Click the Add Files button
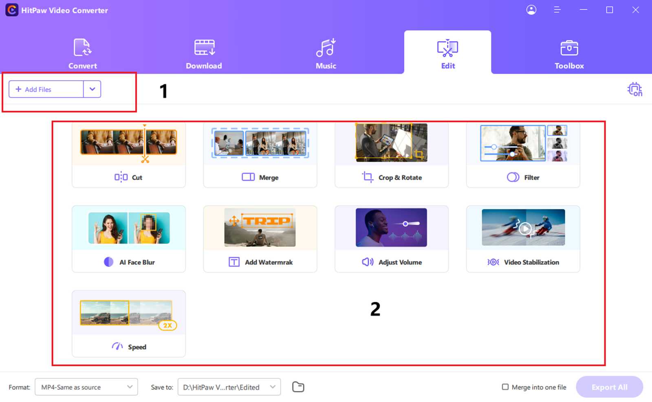The height and width of the screenshot is (402, 652). 45,89
